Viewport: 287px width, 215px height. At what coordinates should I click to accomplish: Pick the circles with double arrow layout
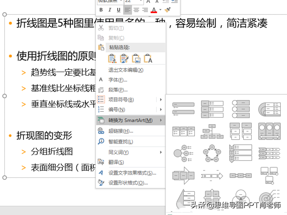269,131
